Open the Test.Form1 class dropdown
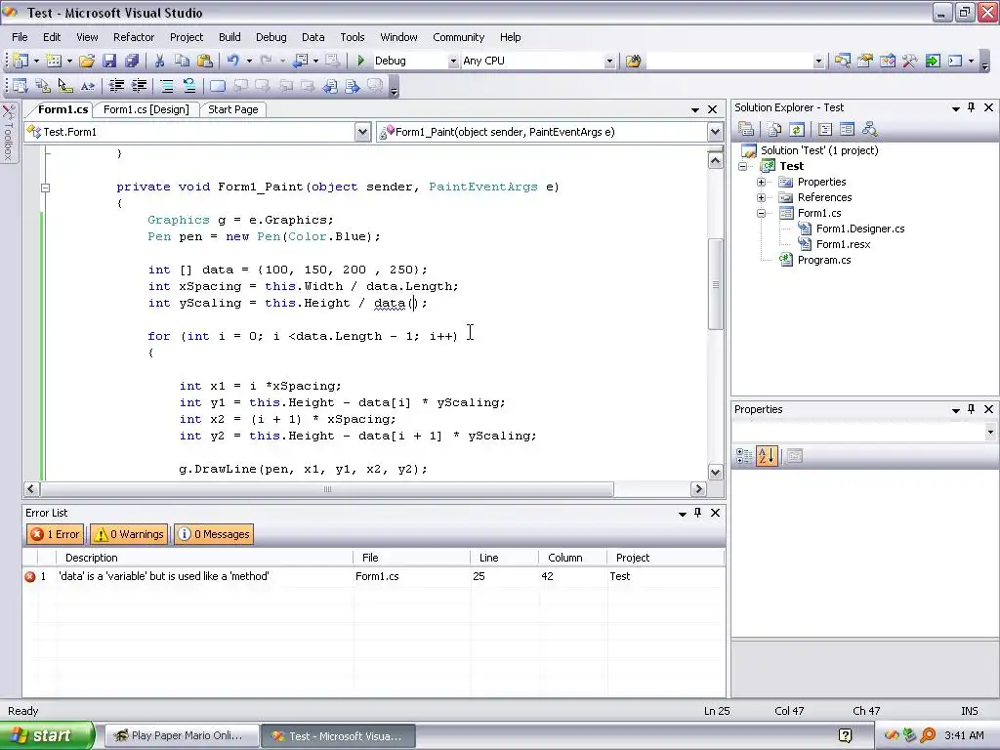The width and height of the screenshot is (1000, 750). tap(362, 132)
